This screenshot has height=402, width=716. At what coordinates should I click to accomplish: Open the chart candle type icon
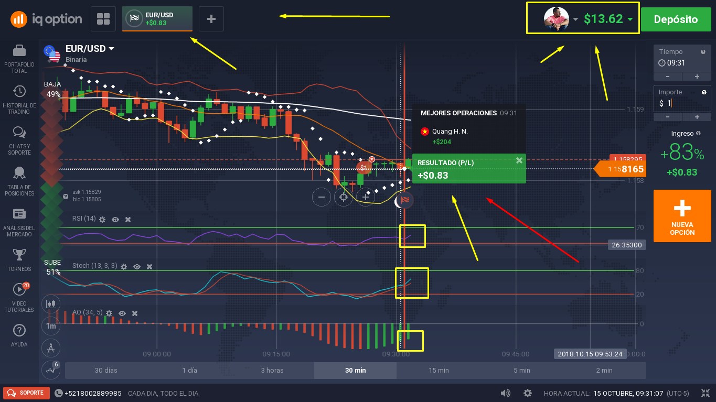coord(51,303)
